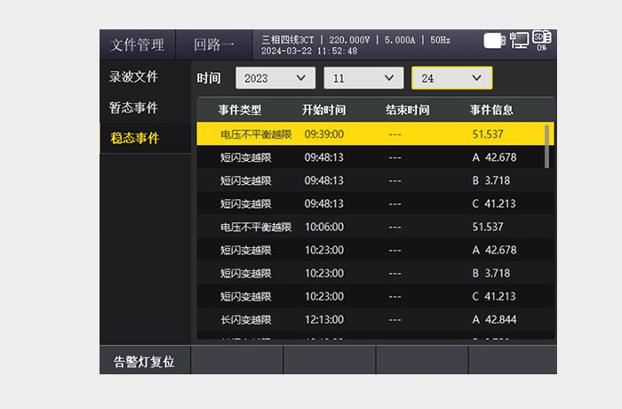622x409 pixels.
Task: Click the 事件类型 column header
Action: (x=240, y=110)
